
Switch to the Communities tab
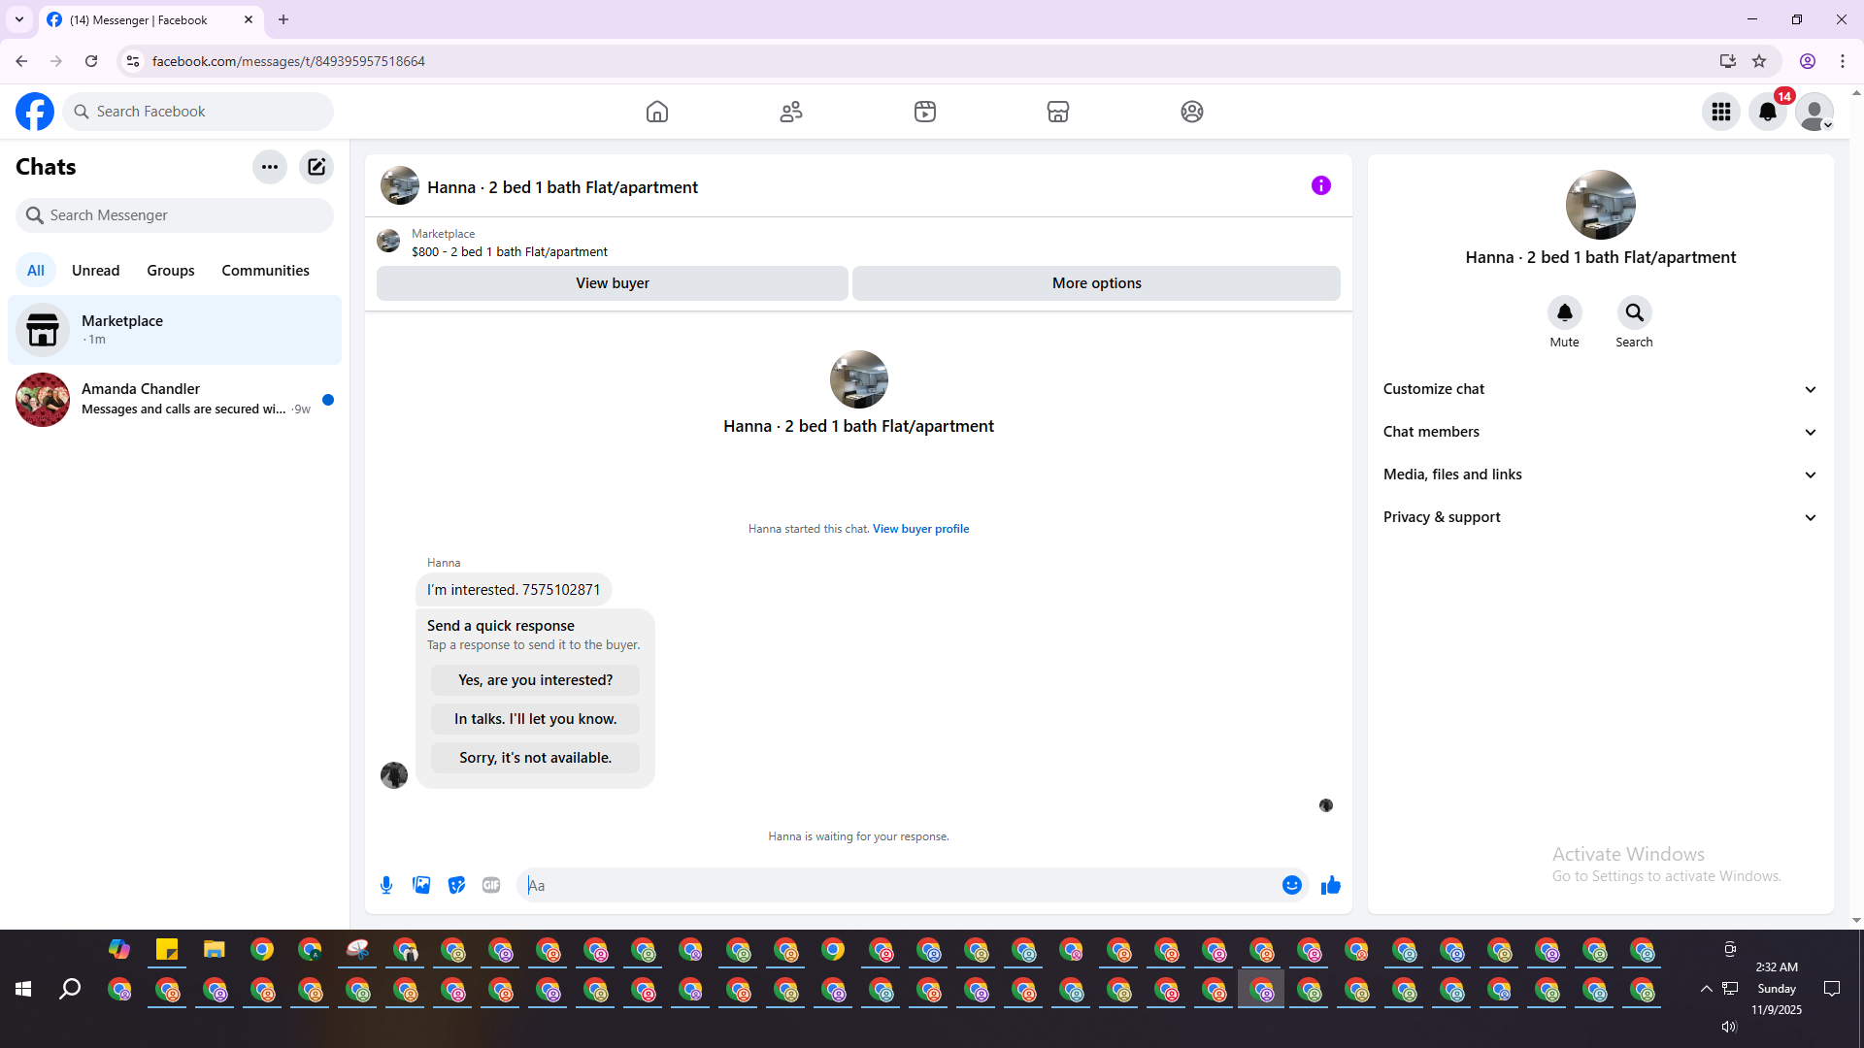265,271
